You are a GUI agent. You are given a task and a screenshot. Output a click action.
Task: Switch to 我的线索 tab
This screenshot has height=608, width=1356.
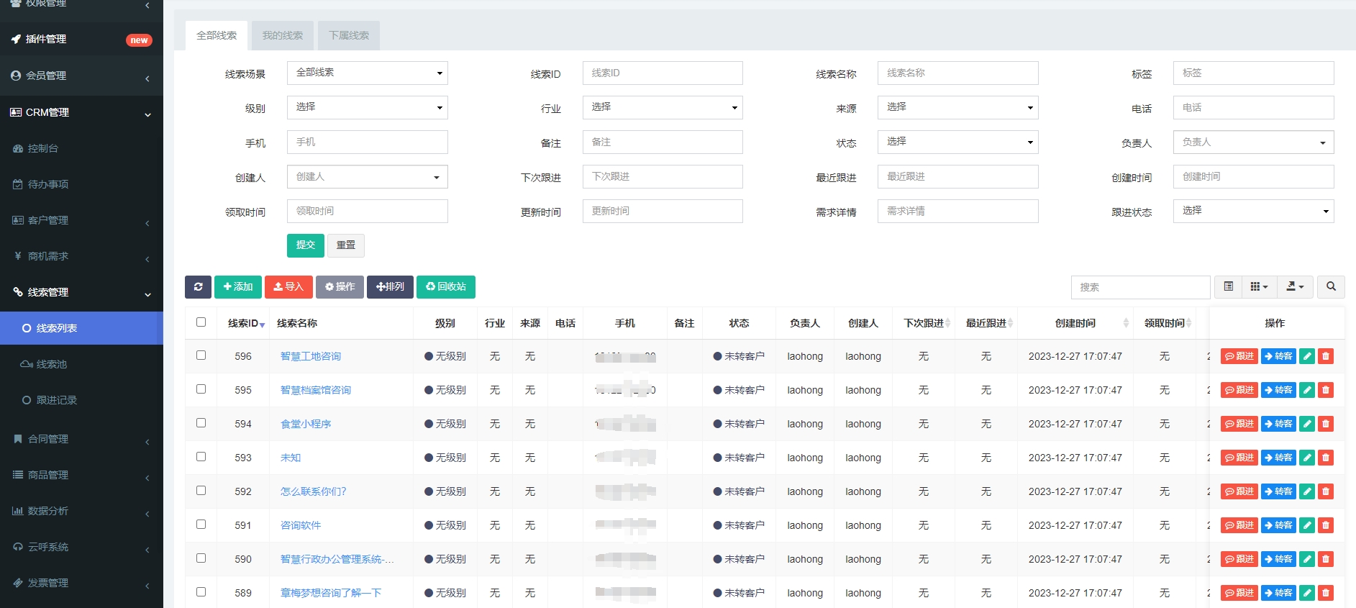pyautogui.click(x=283, y=35)
